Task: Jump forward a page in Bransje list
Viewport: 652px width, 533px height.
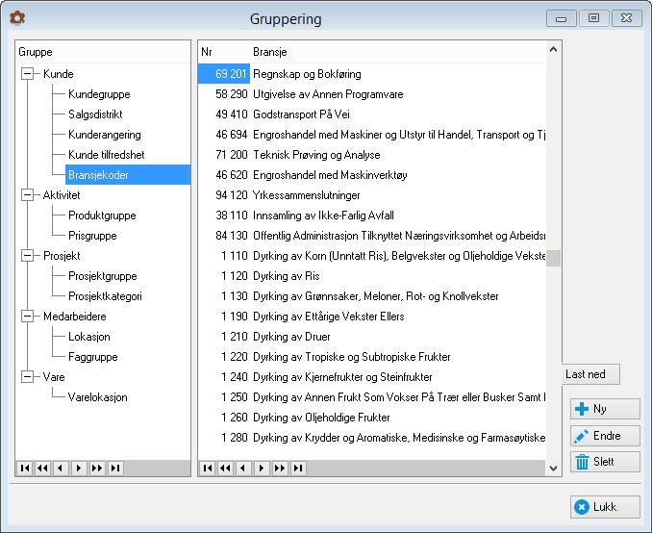Action: click(x=280, y=469)
